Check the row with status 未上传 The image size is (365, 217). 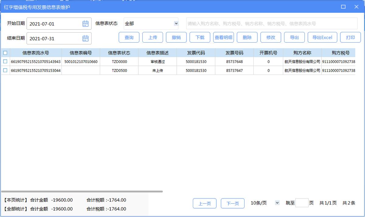[5, 70]
